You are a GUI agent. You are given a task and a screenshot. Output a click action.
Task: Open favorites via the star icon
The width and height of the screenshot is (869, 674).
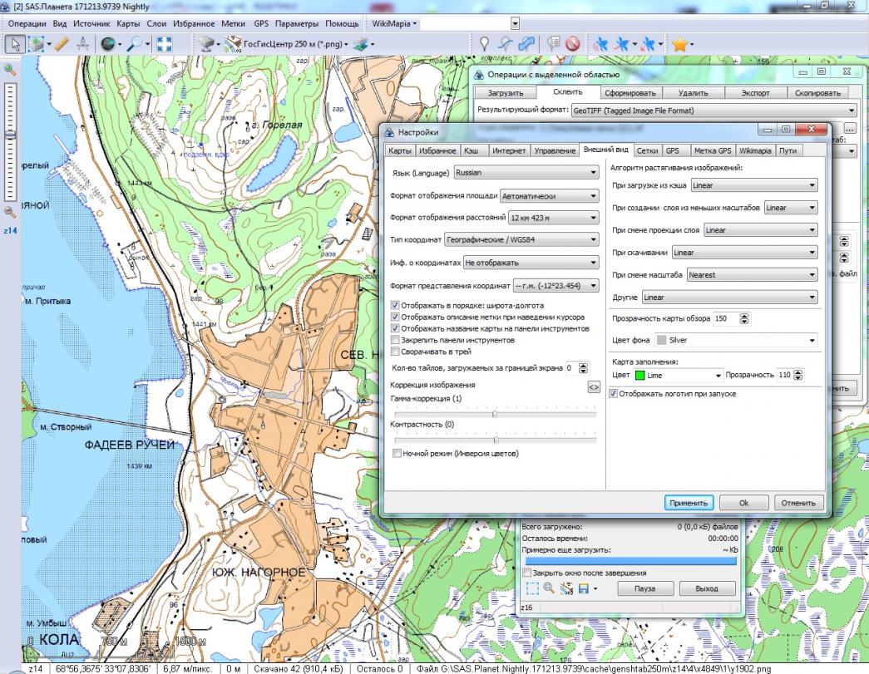pyautogui.click(x=679, y=44)
